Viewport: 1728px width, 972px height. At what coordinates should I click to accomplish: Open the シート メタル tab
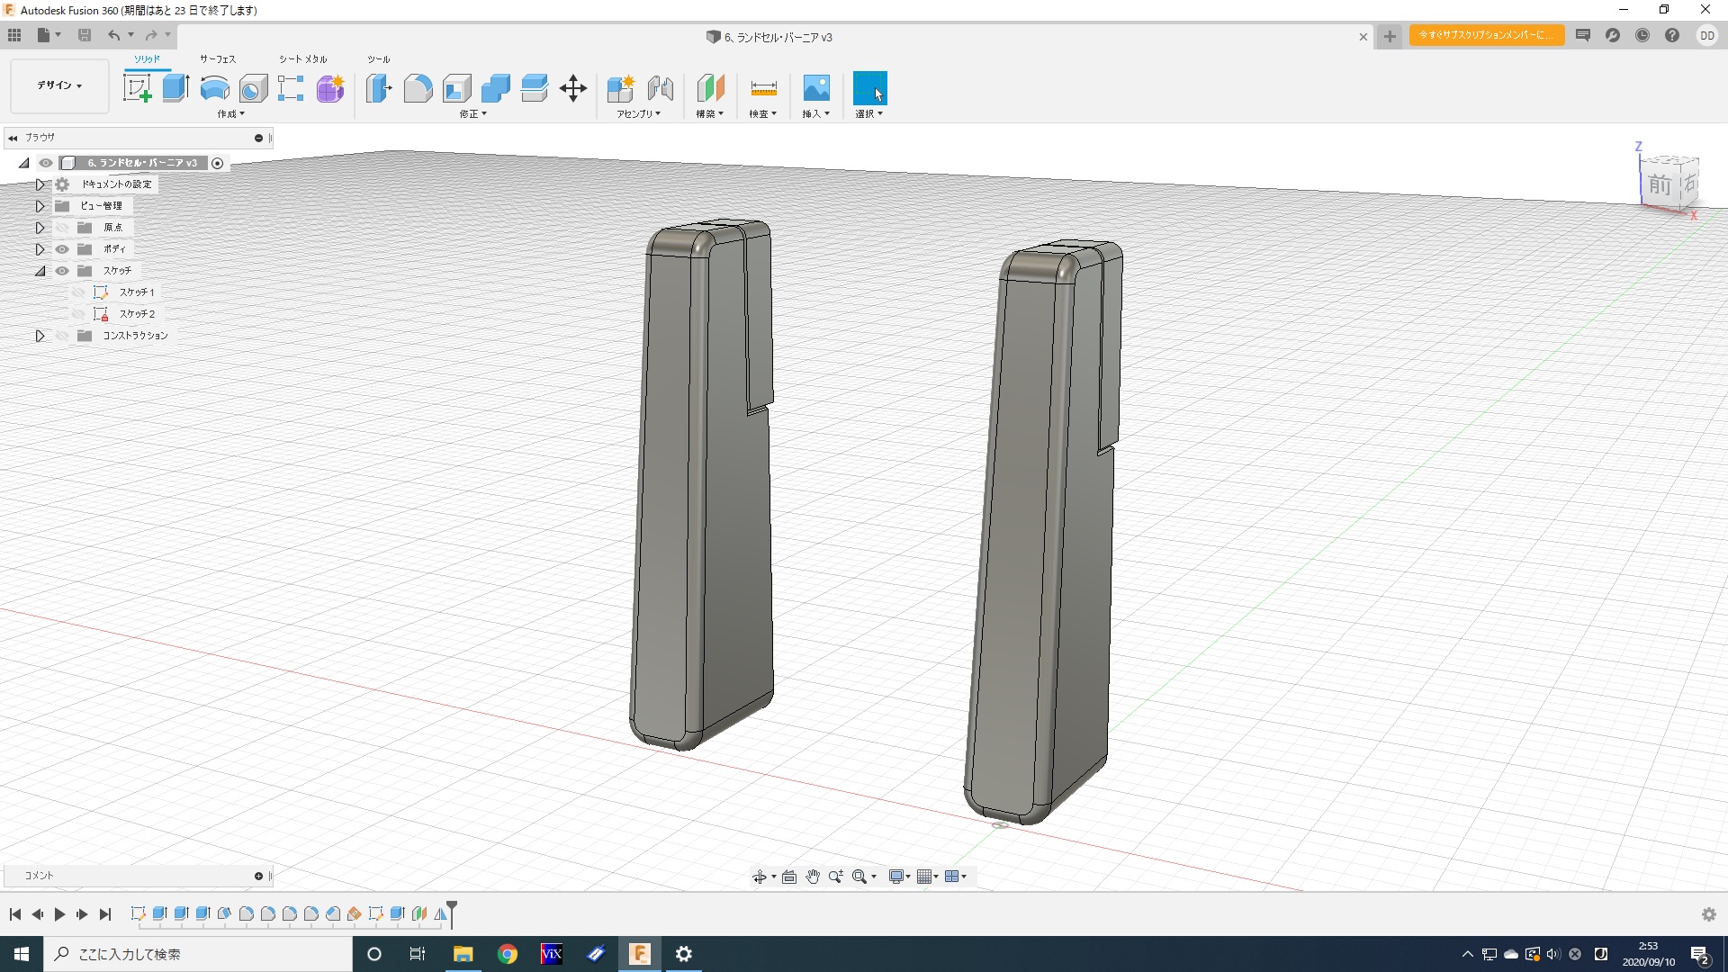tap(302, 59)
